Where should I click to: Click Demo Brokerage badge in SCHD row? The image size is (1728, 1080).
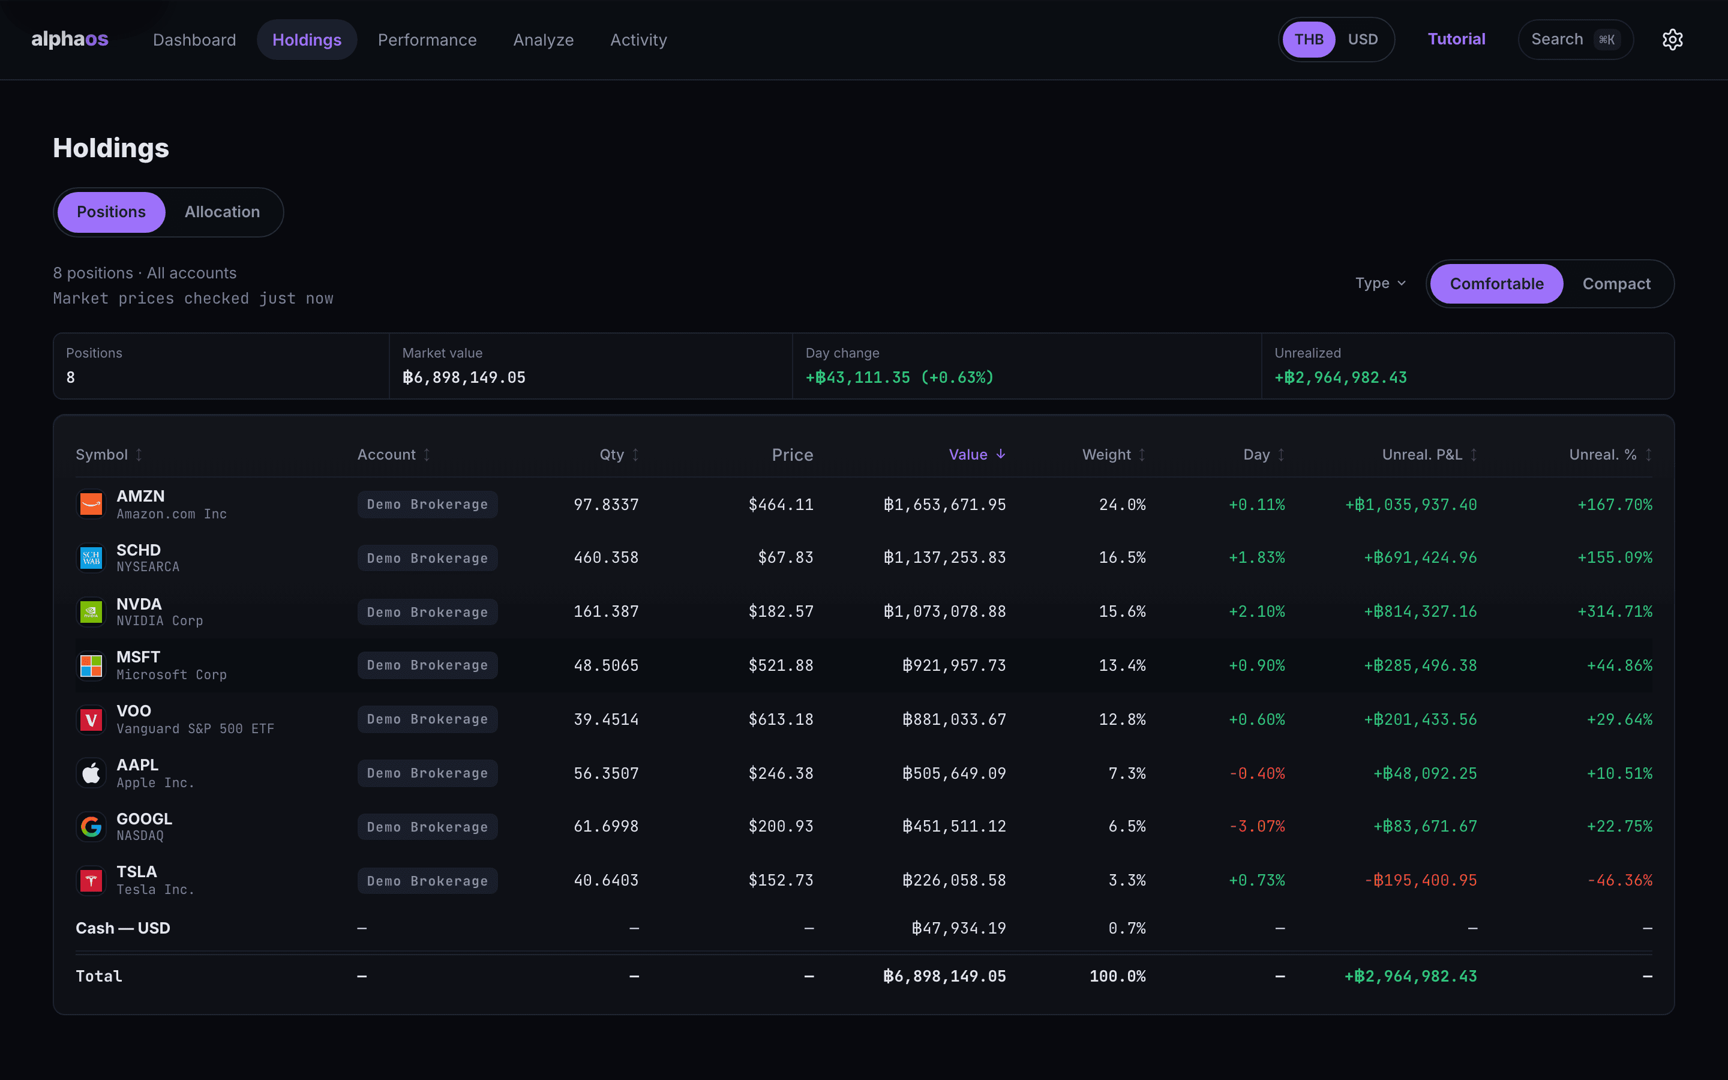(x=428, y=559)
